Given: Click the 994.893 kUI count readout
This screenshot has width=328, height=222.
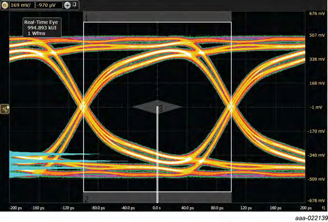Looking at the screenshot, I should pyautogui.click(x=44, y=28).
